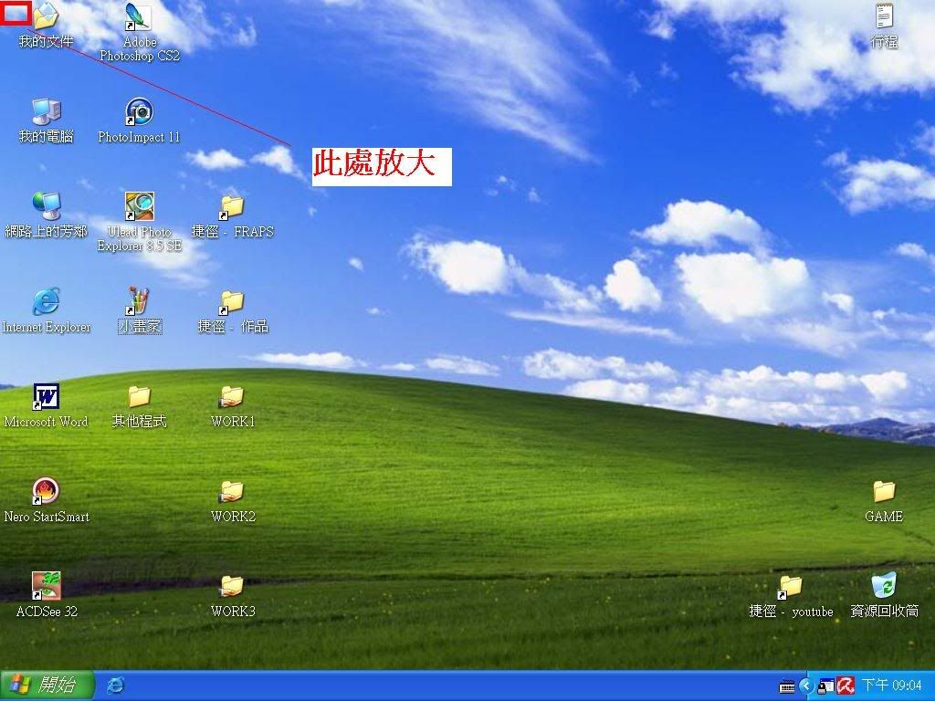
Task: Select the 行程 text file icon
Action: [884, 18]
